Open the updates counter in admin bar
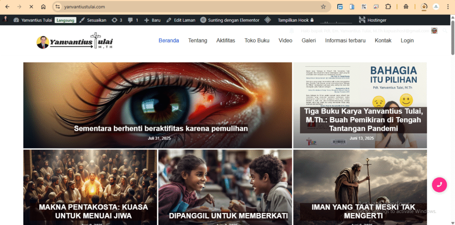455x225 pixels. pyautogui.click(x=117, y=20)
